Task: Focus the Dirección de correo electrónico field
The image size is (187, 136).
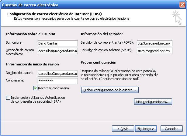Action: coord(58,51)
